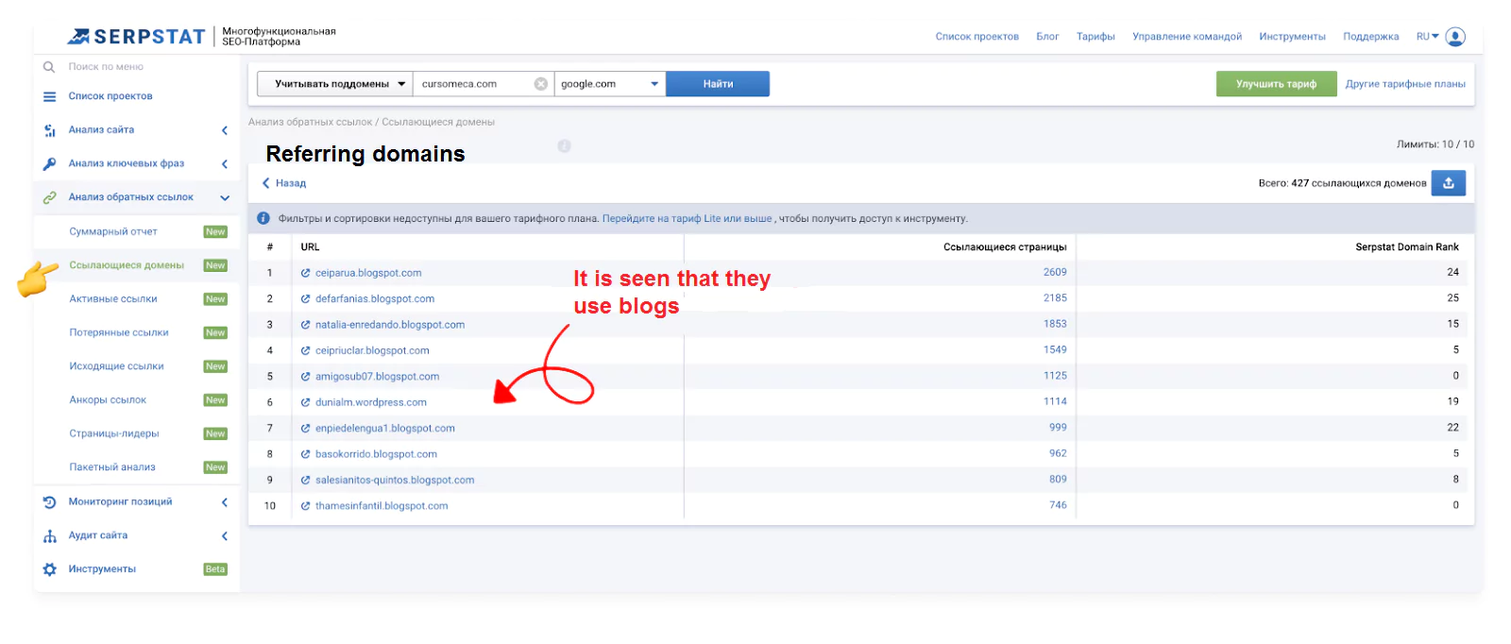1511x644 pixels.
Task: Open external link icon for basokorrido.blogspot.com
Action: [x=305, y=454]
